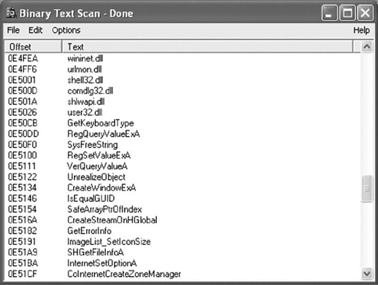This screenshot has height=285, width=378.
Task: Close the Binary Text Scan window
Action: click(365, 13)
